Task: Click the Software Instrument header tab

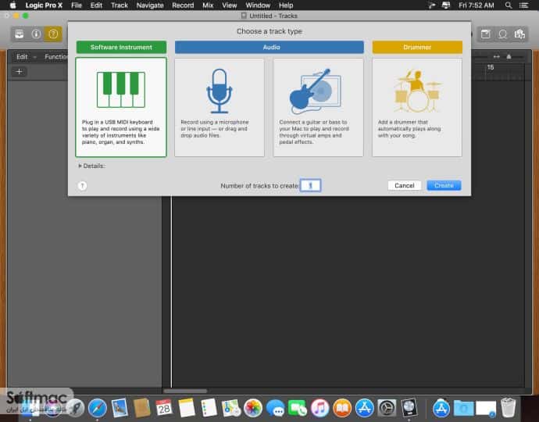Action: coord(121,47)
